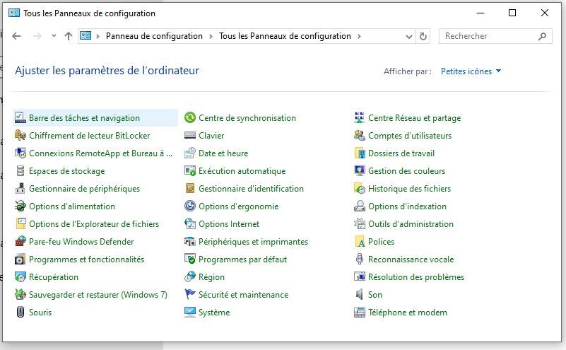This screenshot has width=566, height=350.
Task: Select Tous les Panneaux de configuration breadcrumb
Action: tap(285, 36)
